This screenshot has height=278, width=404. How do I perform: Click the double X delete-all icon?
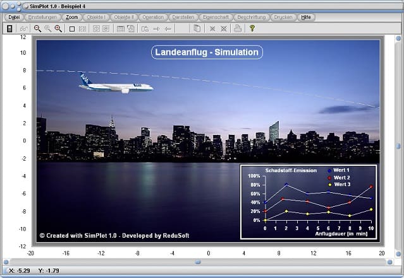(224, 29)
